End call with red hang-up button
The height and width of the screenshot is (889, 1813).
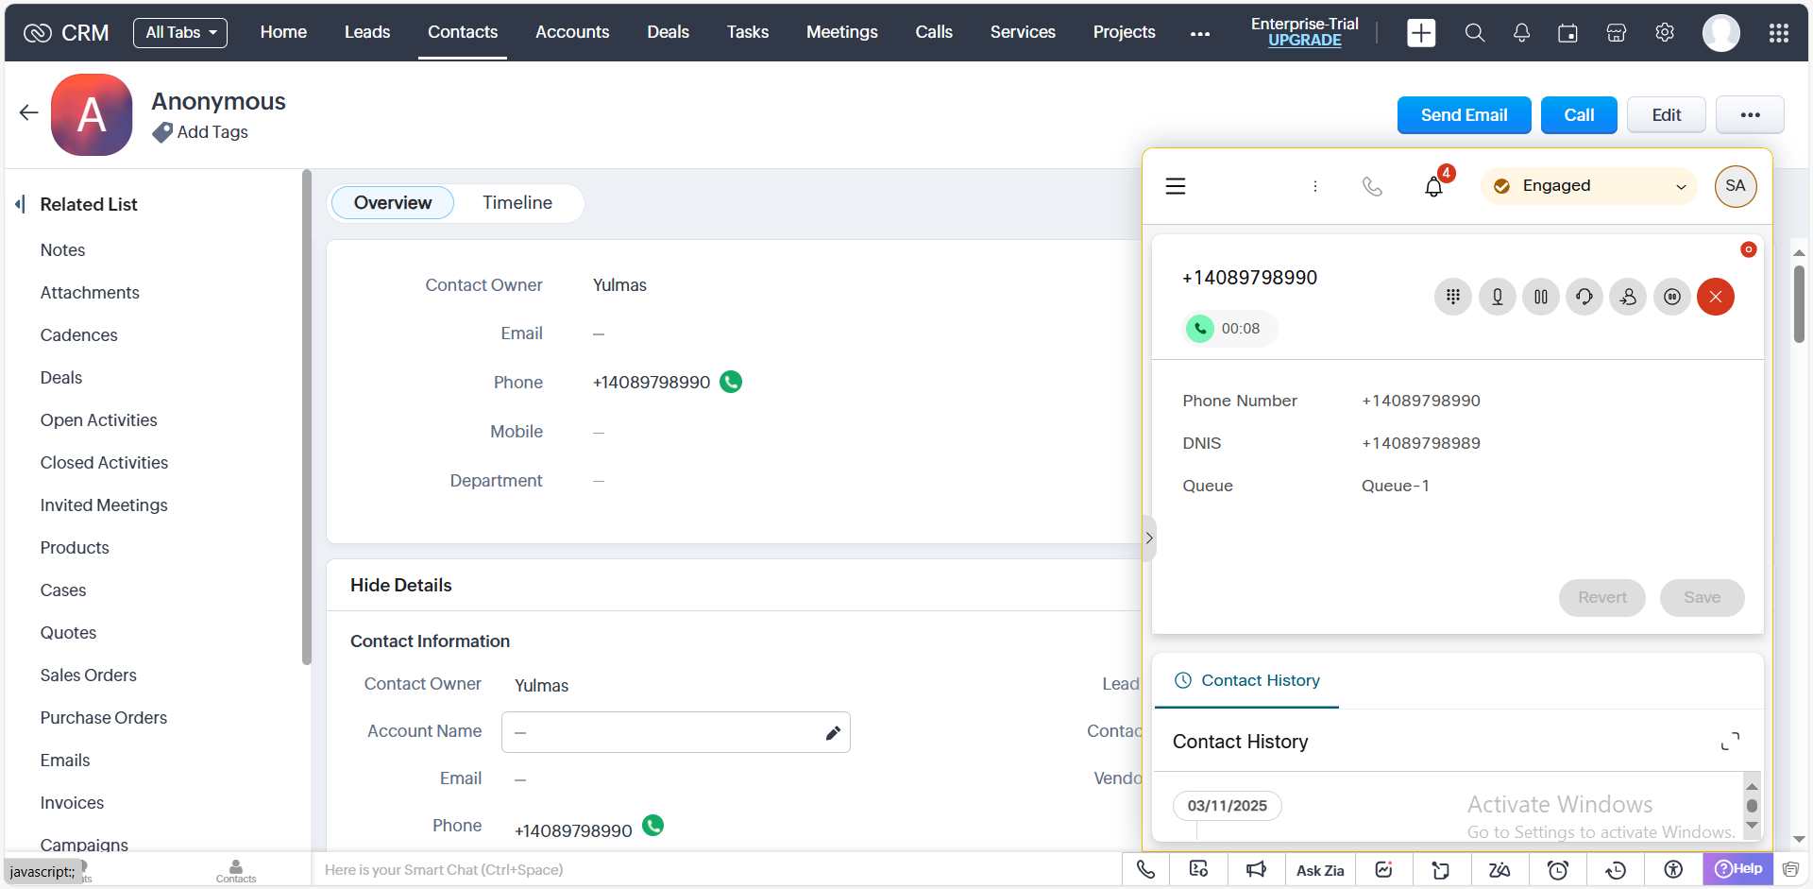point(1715,297)
